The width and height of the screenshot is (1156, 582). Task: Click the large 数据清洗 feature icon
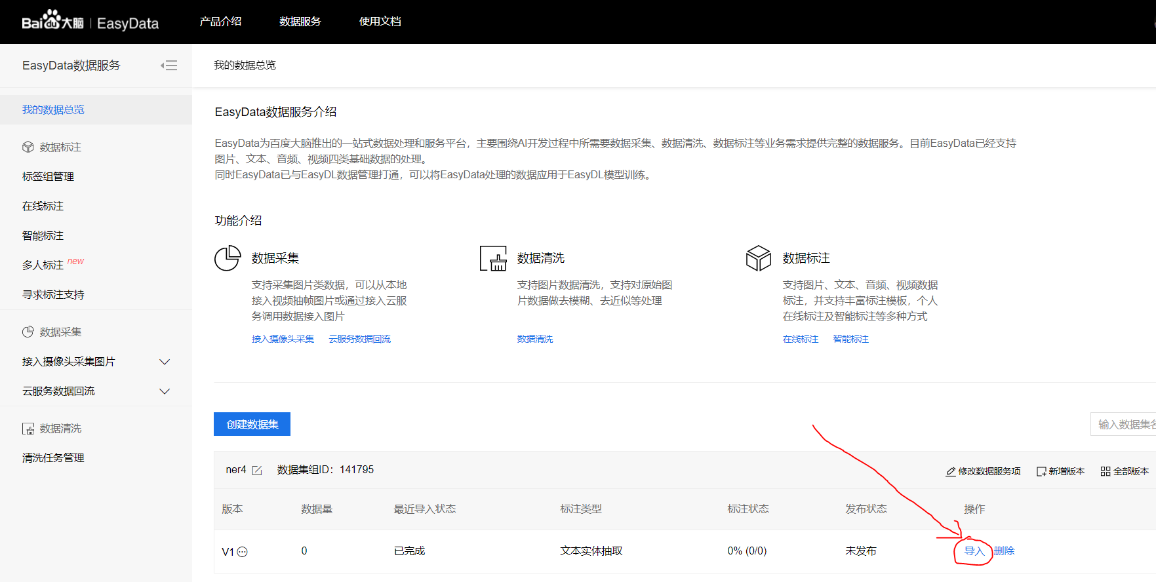[493, 258]
